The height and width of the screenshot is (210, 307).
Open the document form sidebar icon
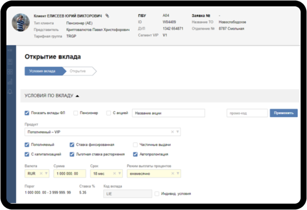[10, 62]
